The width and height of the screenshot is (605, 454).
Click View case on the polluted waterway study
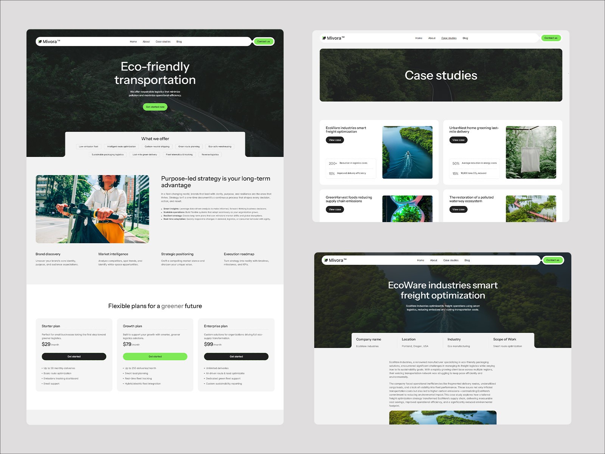458,209
